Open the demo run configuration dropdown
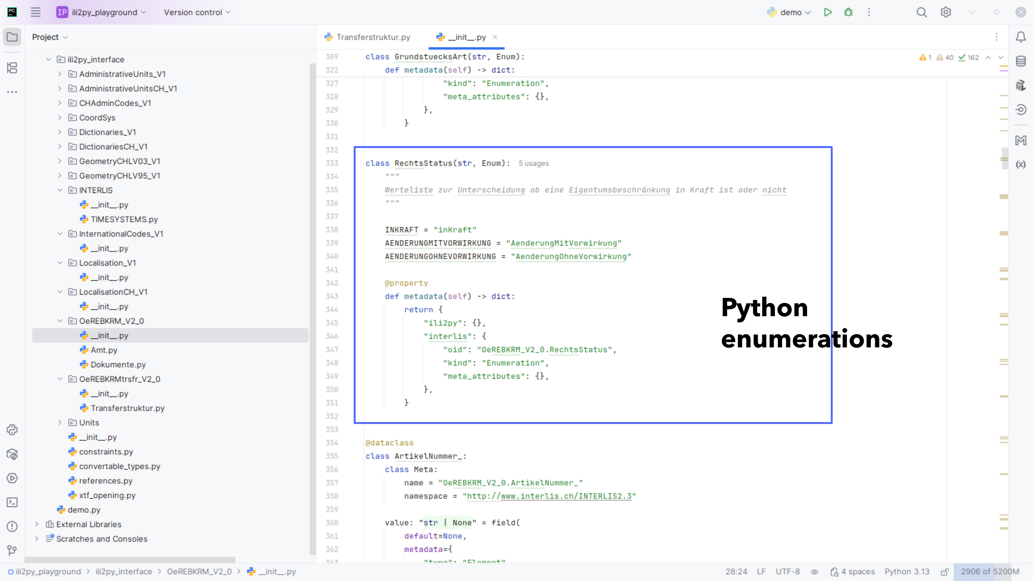The height and width of the screenshot is (581, 1033). tap(790, 12)
